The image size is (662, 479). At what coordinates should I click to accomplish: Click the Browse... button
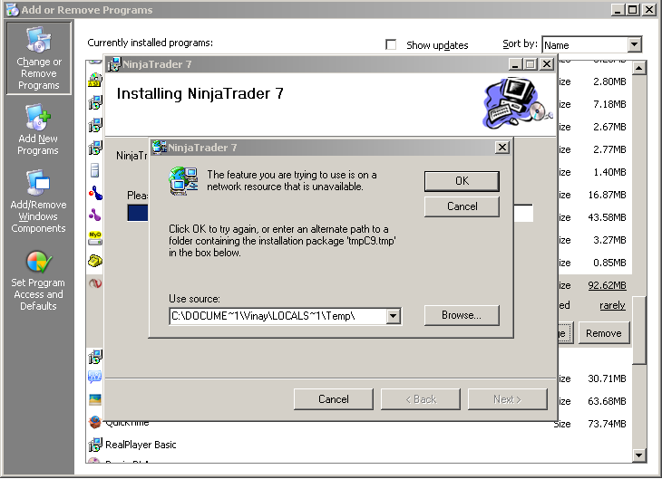pyautogui.click(x=462, y=315)
